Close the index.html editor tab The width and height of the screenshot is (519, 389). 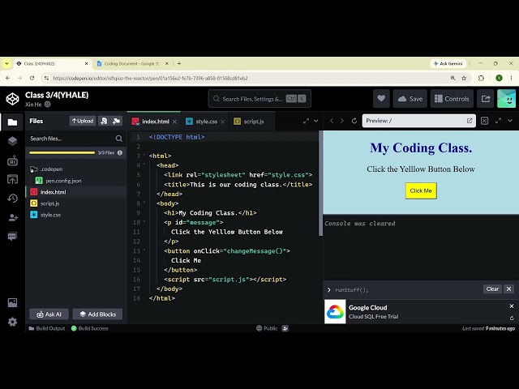pyautogui.click(x=175, y=122)
